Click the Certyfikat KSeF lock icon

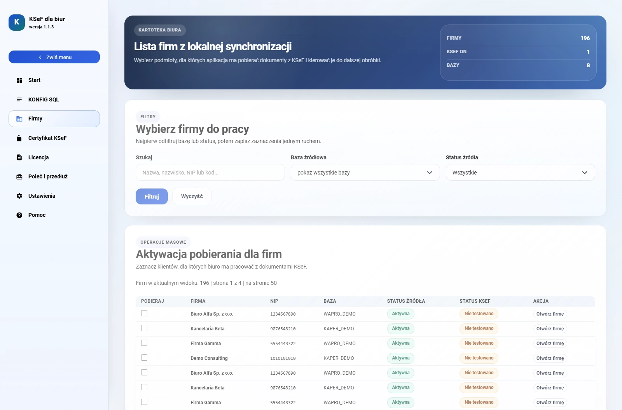pos(19,138)
